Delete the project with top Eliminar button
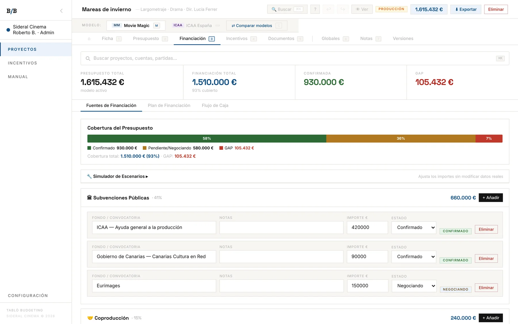Image resolution: width=518 pixels, height=324 pixels. point(496,9)
